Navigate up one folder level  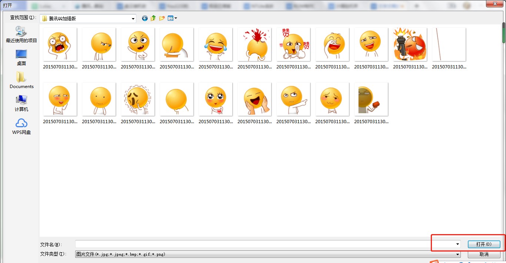(x=153, y=18)
